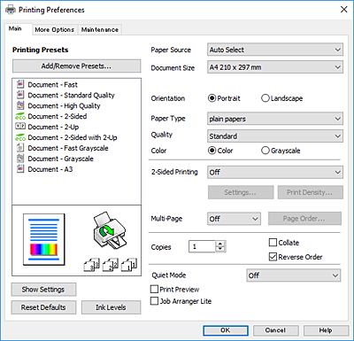Click the printer icon in the title bar
The width and height of the screenshot is (354, 341).
[11, 10]
